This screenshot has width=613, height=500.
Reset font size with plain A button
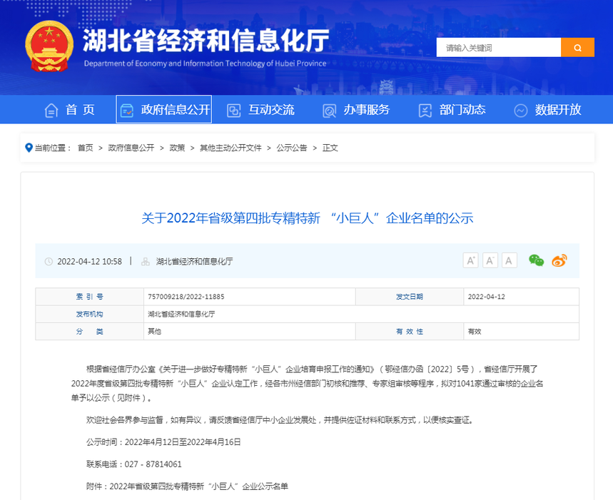coord(509,260)
